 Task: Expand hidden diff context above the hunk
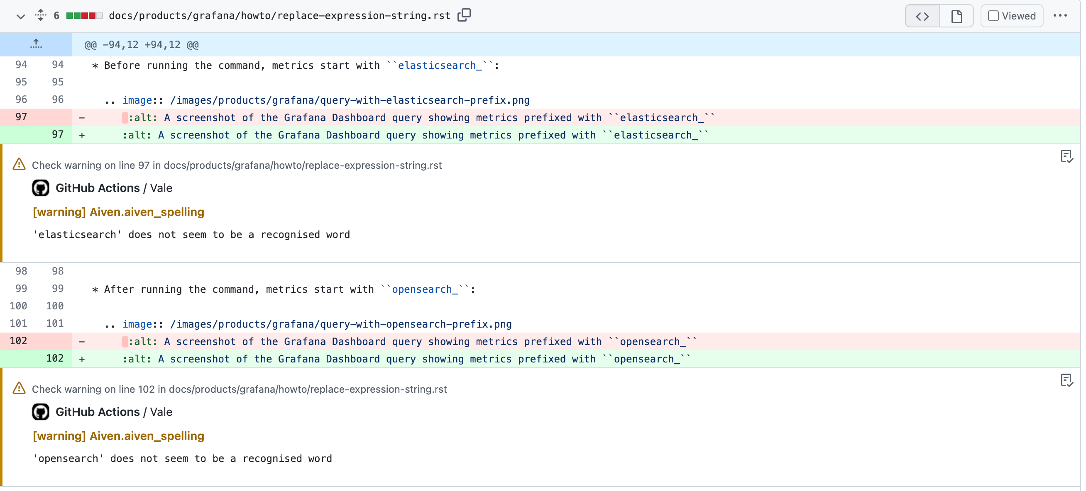(36, 44)
